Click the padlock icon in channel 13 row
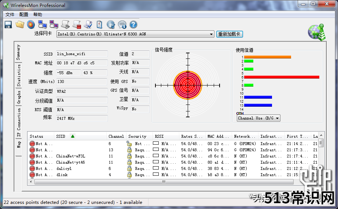 (x=129, y=150)
